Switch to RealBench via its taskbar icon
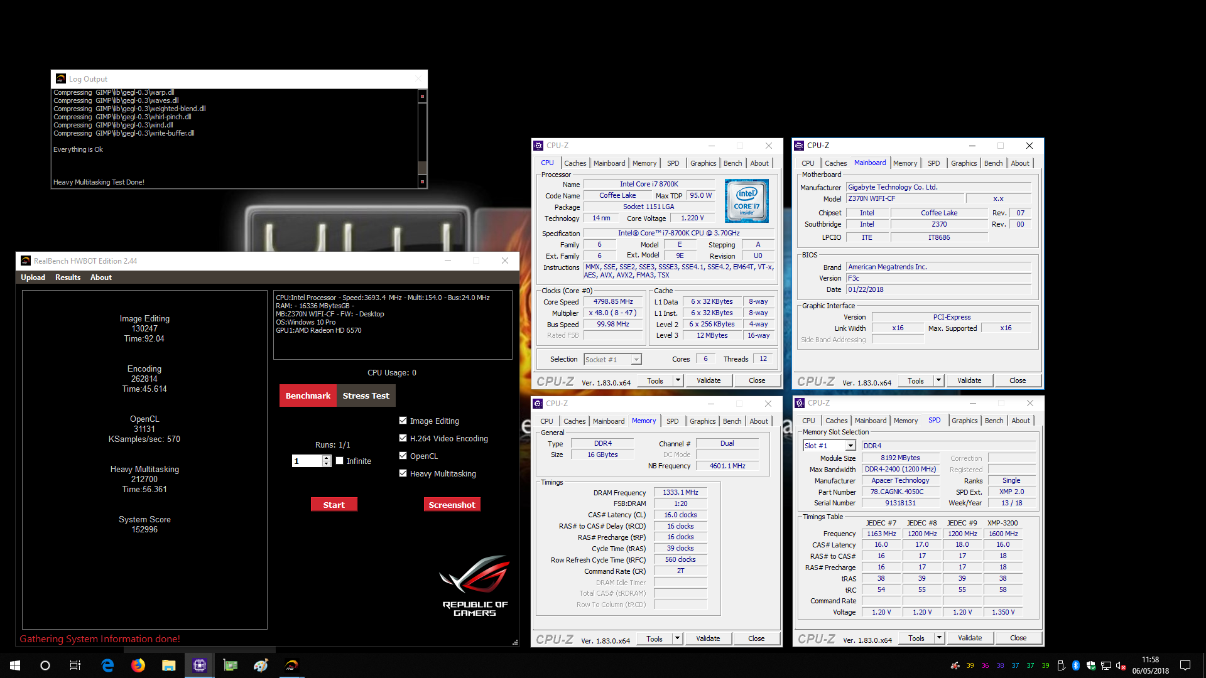Image resolution: width=1206 pixels, height=678 pixels. click(291, 665)
